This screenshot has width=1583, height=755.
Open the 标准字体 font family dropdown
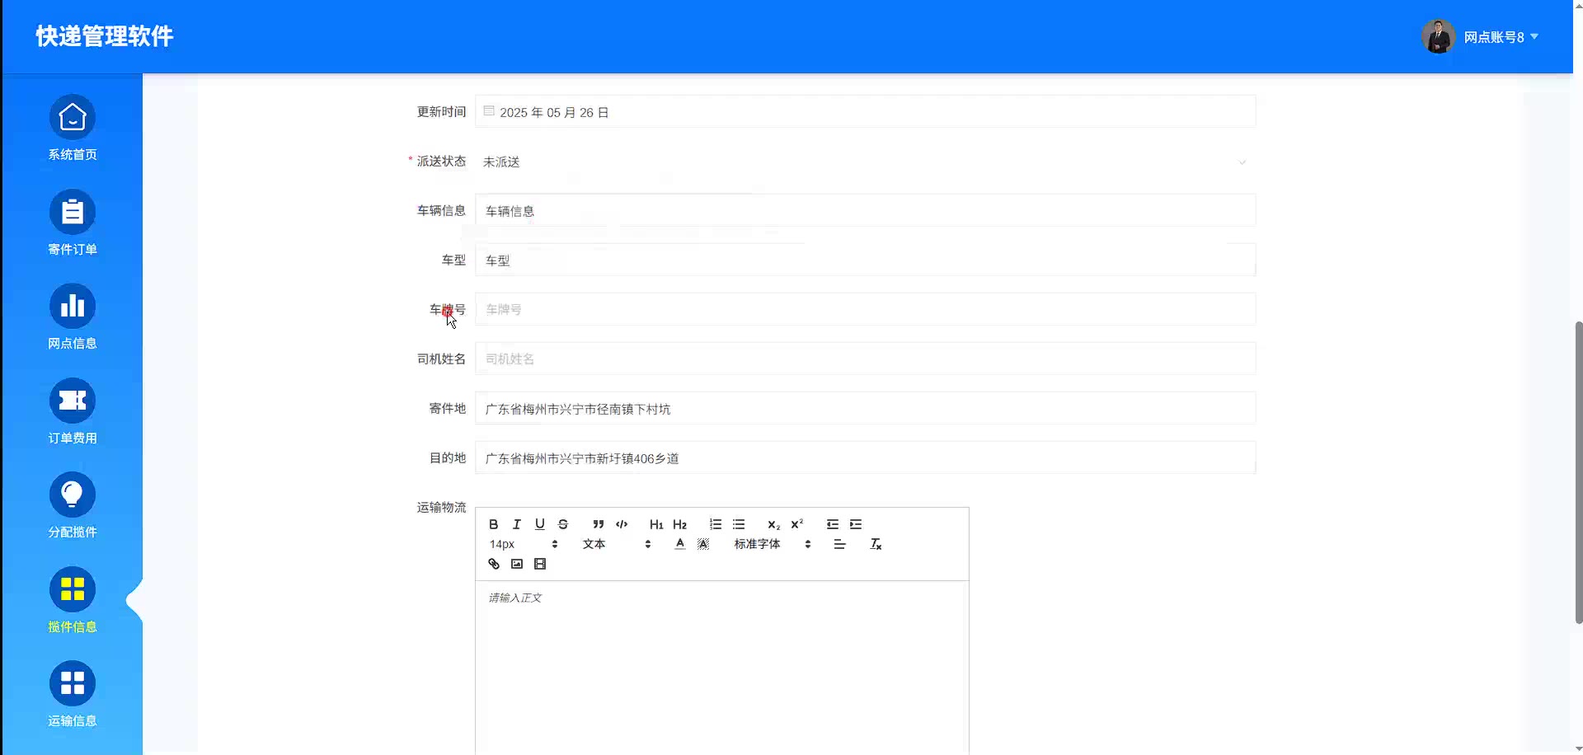[x=773, y=544]
